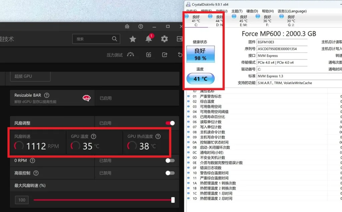The height and width of the screenshot is (212, 342).
Task: Select the 已用寿命百分比 attribute row
Action: [x=264, y=117]
